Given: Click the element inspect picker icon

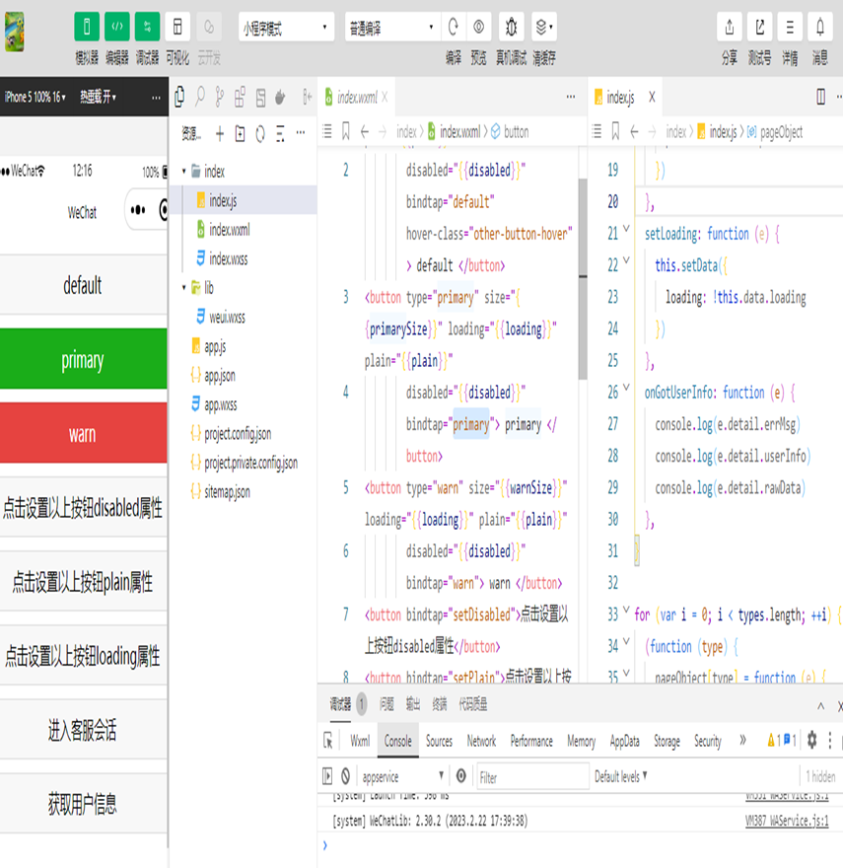Looking at the screenshot, I should click(328, 741).
